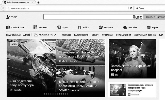The height and width of the screenshot is (100, 165).
Task: Click ПОДПИСАТЬСЯ НА MSN link
Action: coord(18,35)
